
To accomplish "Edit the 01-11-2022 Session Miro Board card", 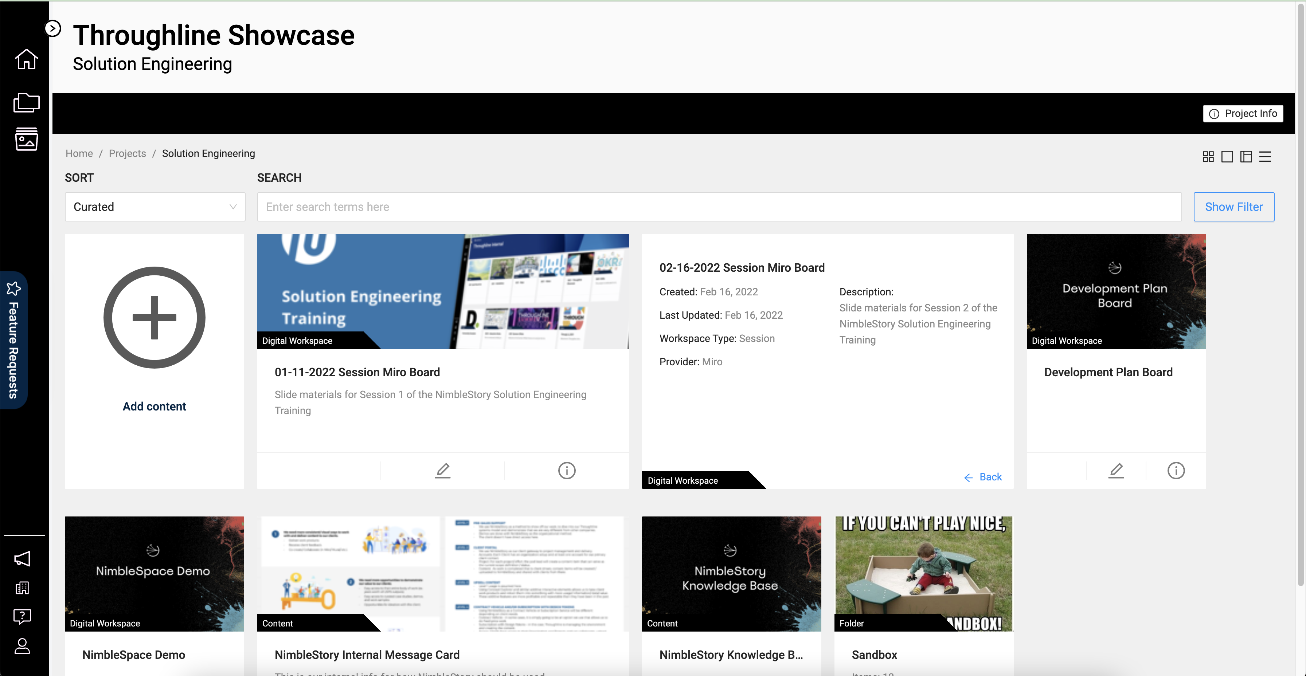I will 443,470.
